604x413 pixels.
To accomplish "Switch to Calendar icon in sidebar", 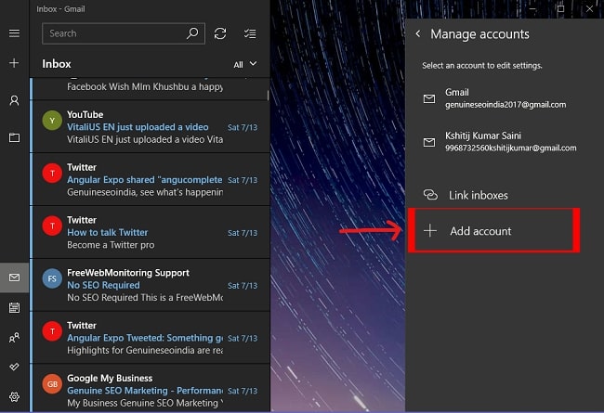I will 14,307.
